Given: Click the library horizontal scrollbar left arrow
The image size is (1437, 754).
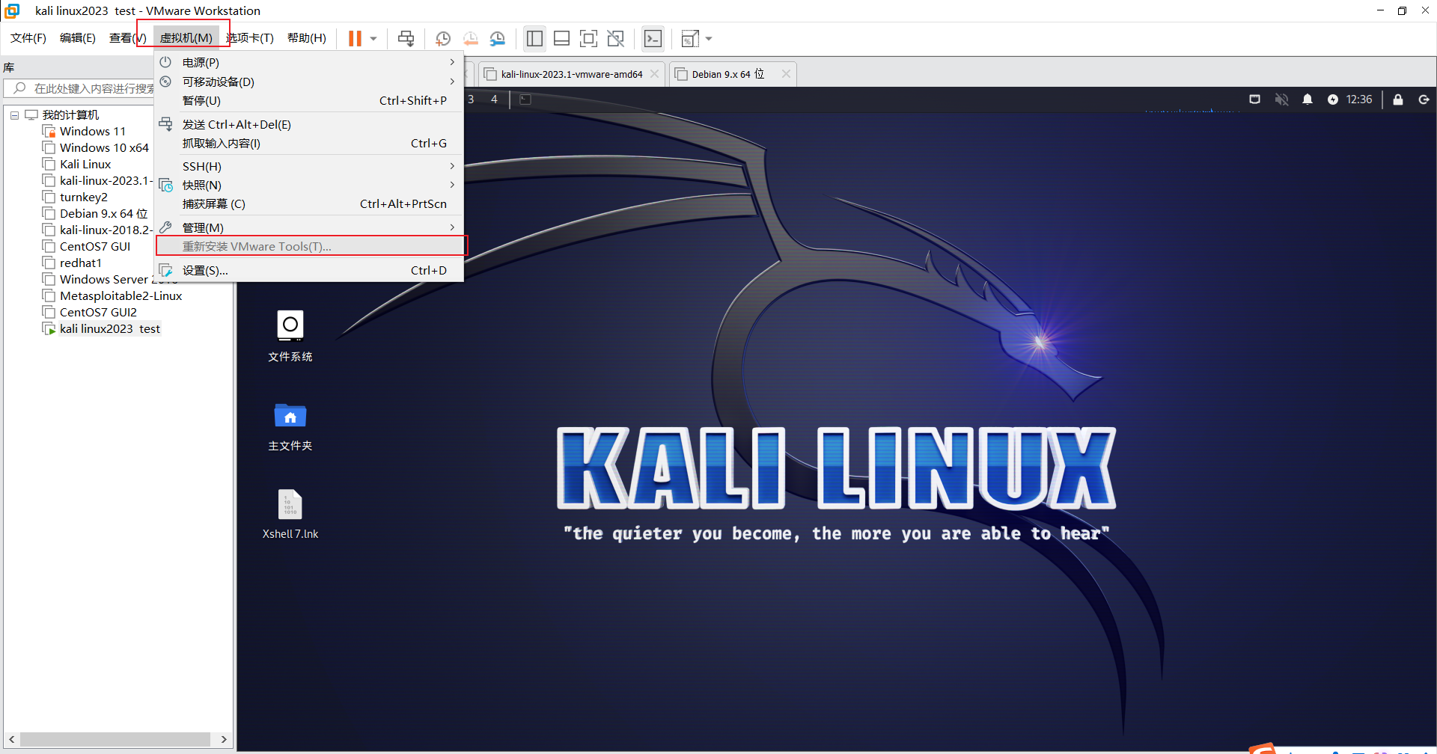Looking at the screenshot, I should coord(11,739).
